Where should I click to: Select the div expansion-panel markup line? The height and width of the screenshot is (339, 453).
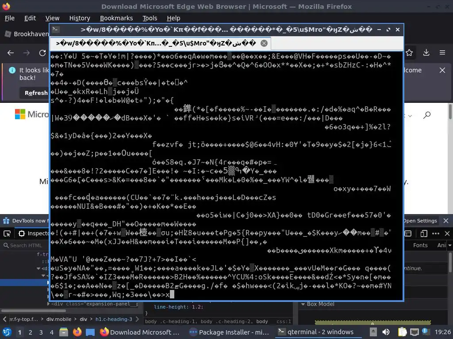(94, 304)
